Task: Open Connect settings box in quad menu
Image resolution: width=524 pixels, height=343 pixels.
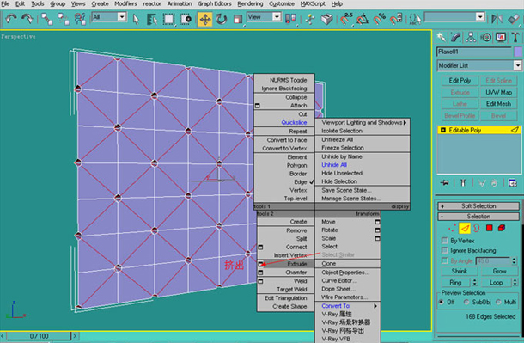Action: coord(260,247)
